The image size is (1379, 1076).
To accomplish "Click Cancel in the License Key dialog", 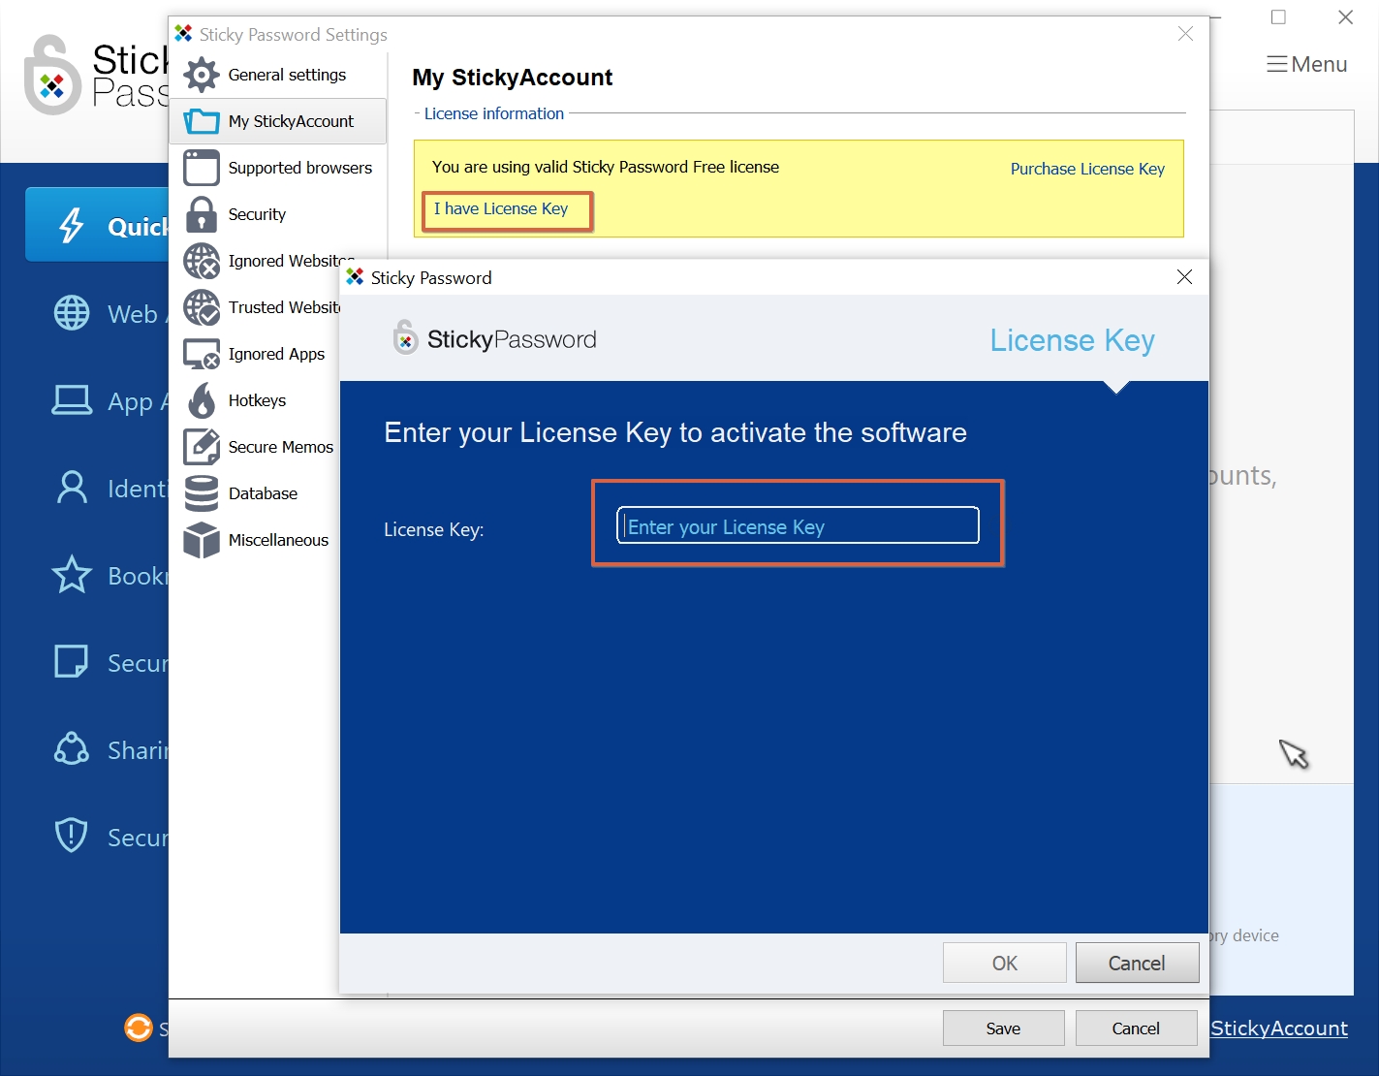I will click(1137, 963).
